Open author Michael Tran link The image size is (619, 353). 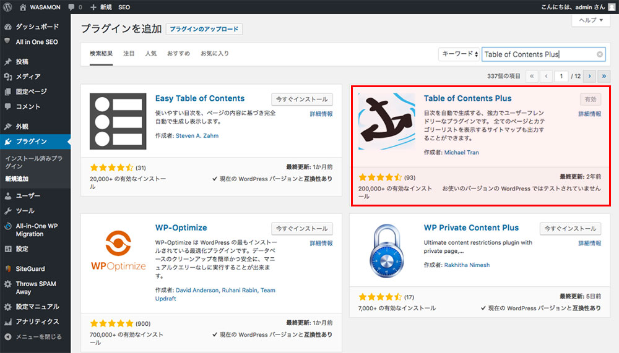(x=462, y=153)
